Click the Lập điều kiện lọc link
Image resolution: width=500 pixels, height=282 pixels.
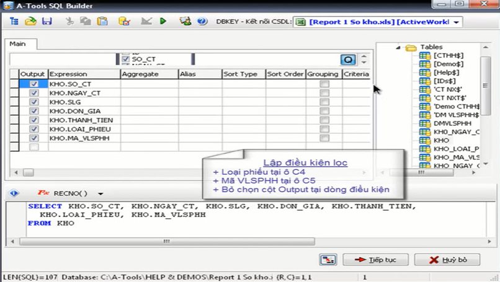click(305, 162)
